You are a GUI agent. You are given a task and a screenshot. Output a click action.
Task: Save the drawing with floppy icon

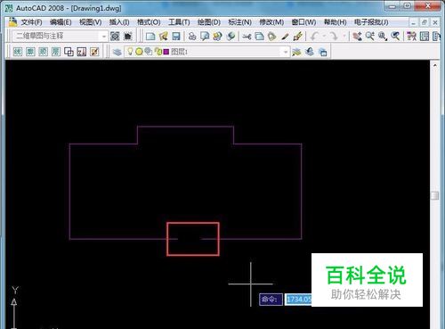(176, 37)
